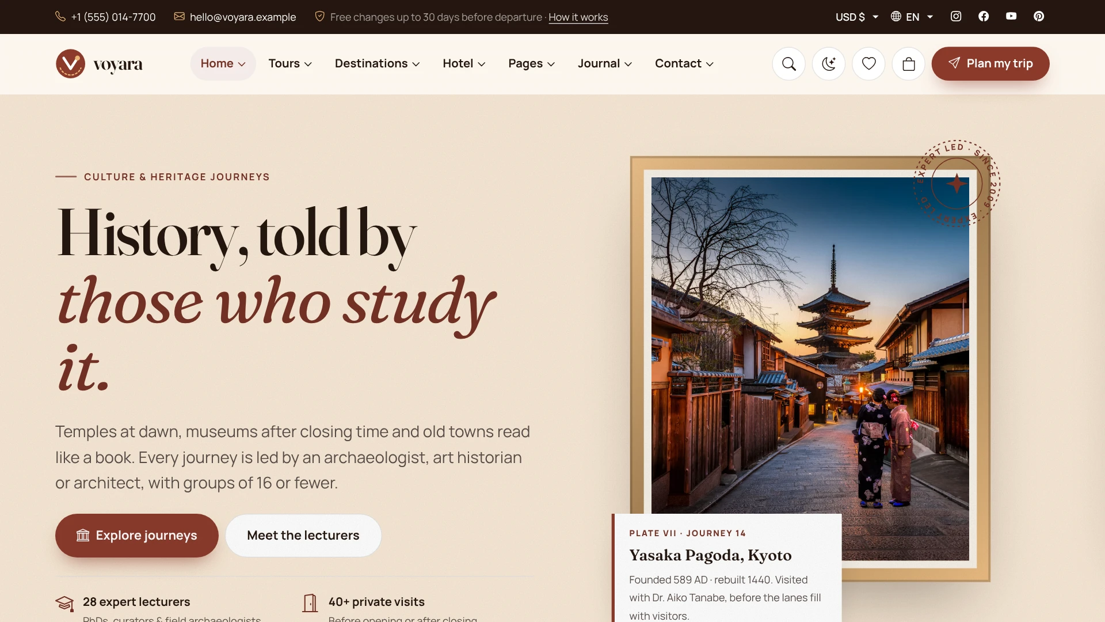Click the door icon for private visits
Viewport: 1105px width, 622px height.
tap(310, 603)
